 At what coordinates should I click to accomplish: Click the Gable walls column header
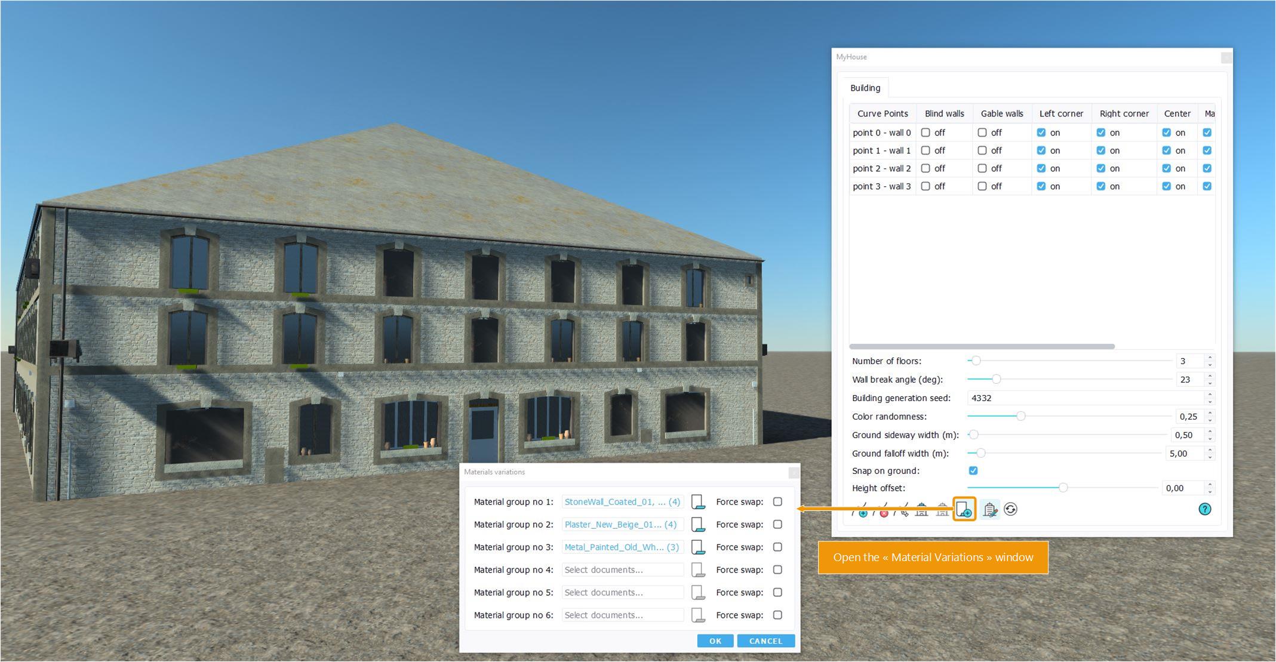pos(1001,113)
